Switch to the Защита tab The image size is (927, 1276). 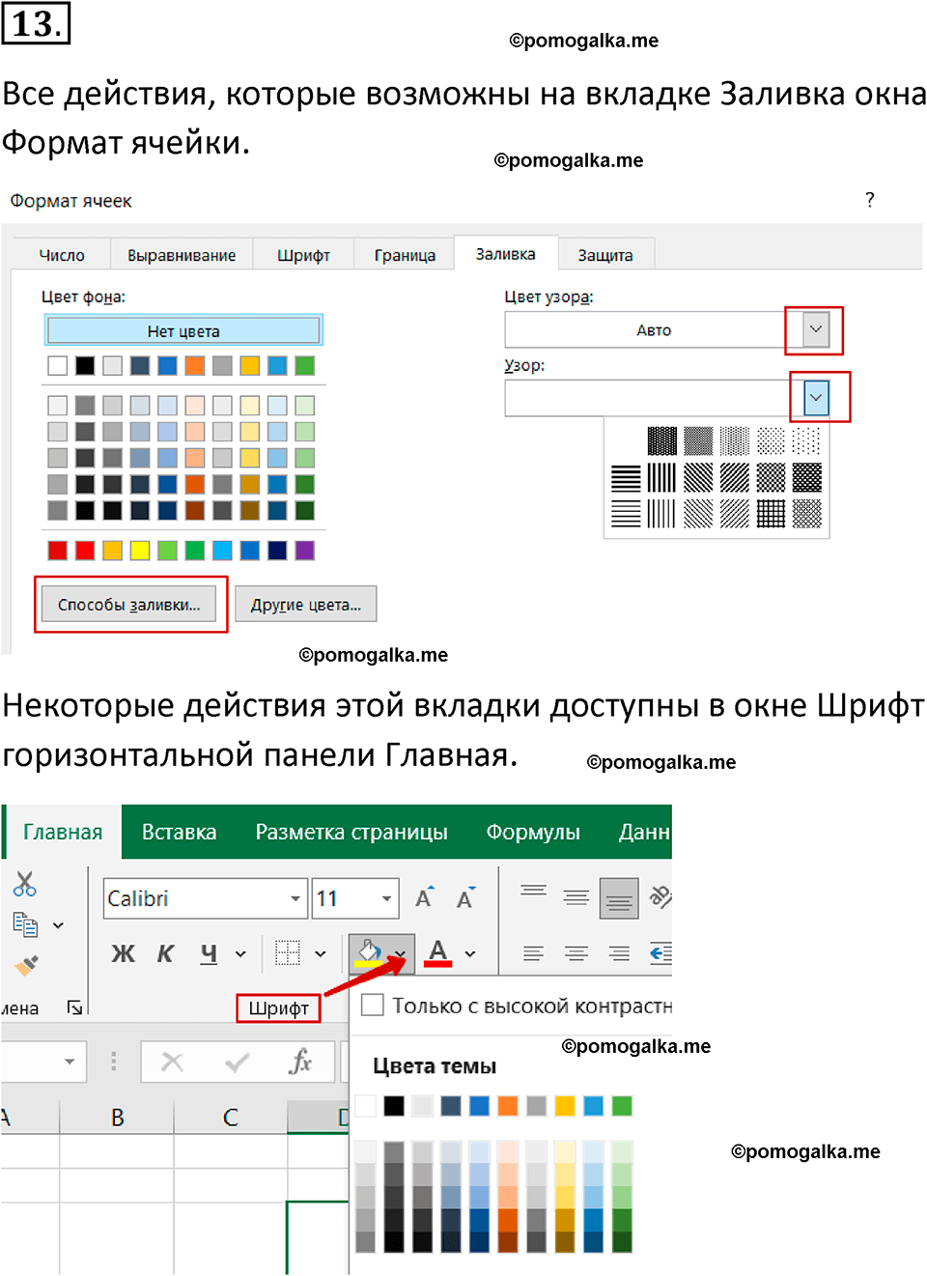(605, 255)
